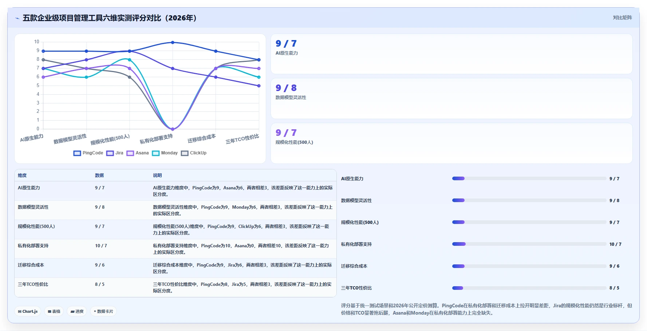The width and height of the screenshot is (647, 331).
Task: Click the 三年TCO性价比 progress bar
Action: [529, 288]
